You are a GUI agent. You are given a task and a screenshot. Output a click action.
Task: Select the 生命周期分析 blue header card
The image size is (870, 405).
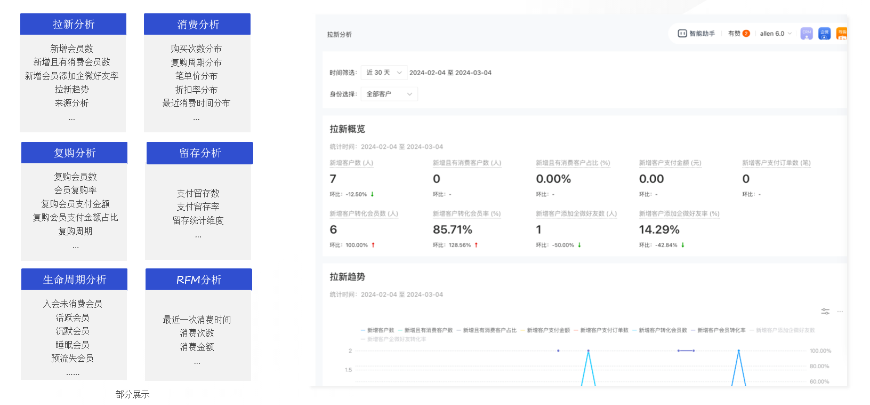(x=74, y=279)
